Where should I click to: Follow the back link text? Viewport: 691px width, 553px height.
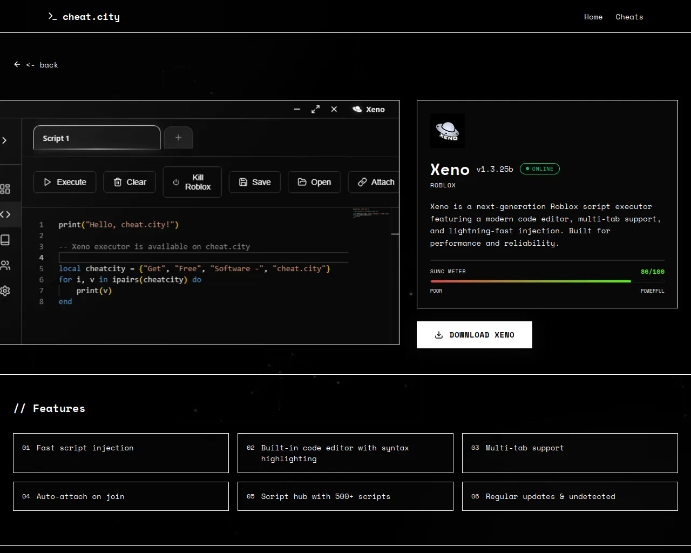[x=42, y=65]
